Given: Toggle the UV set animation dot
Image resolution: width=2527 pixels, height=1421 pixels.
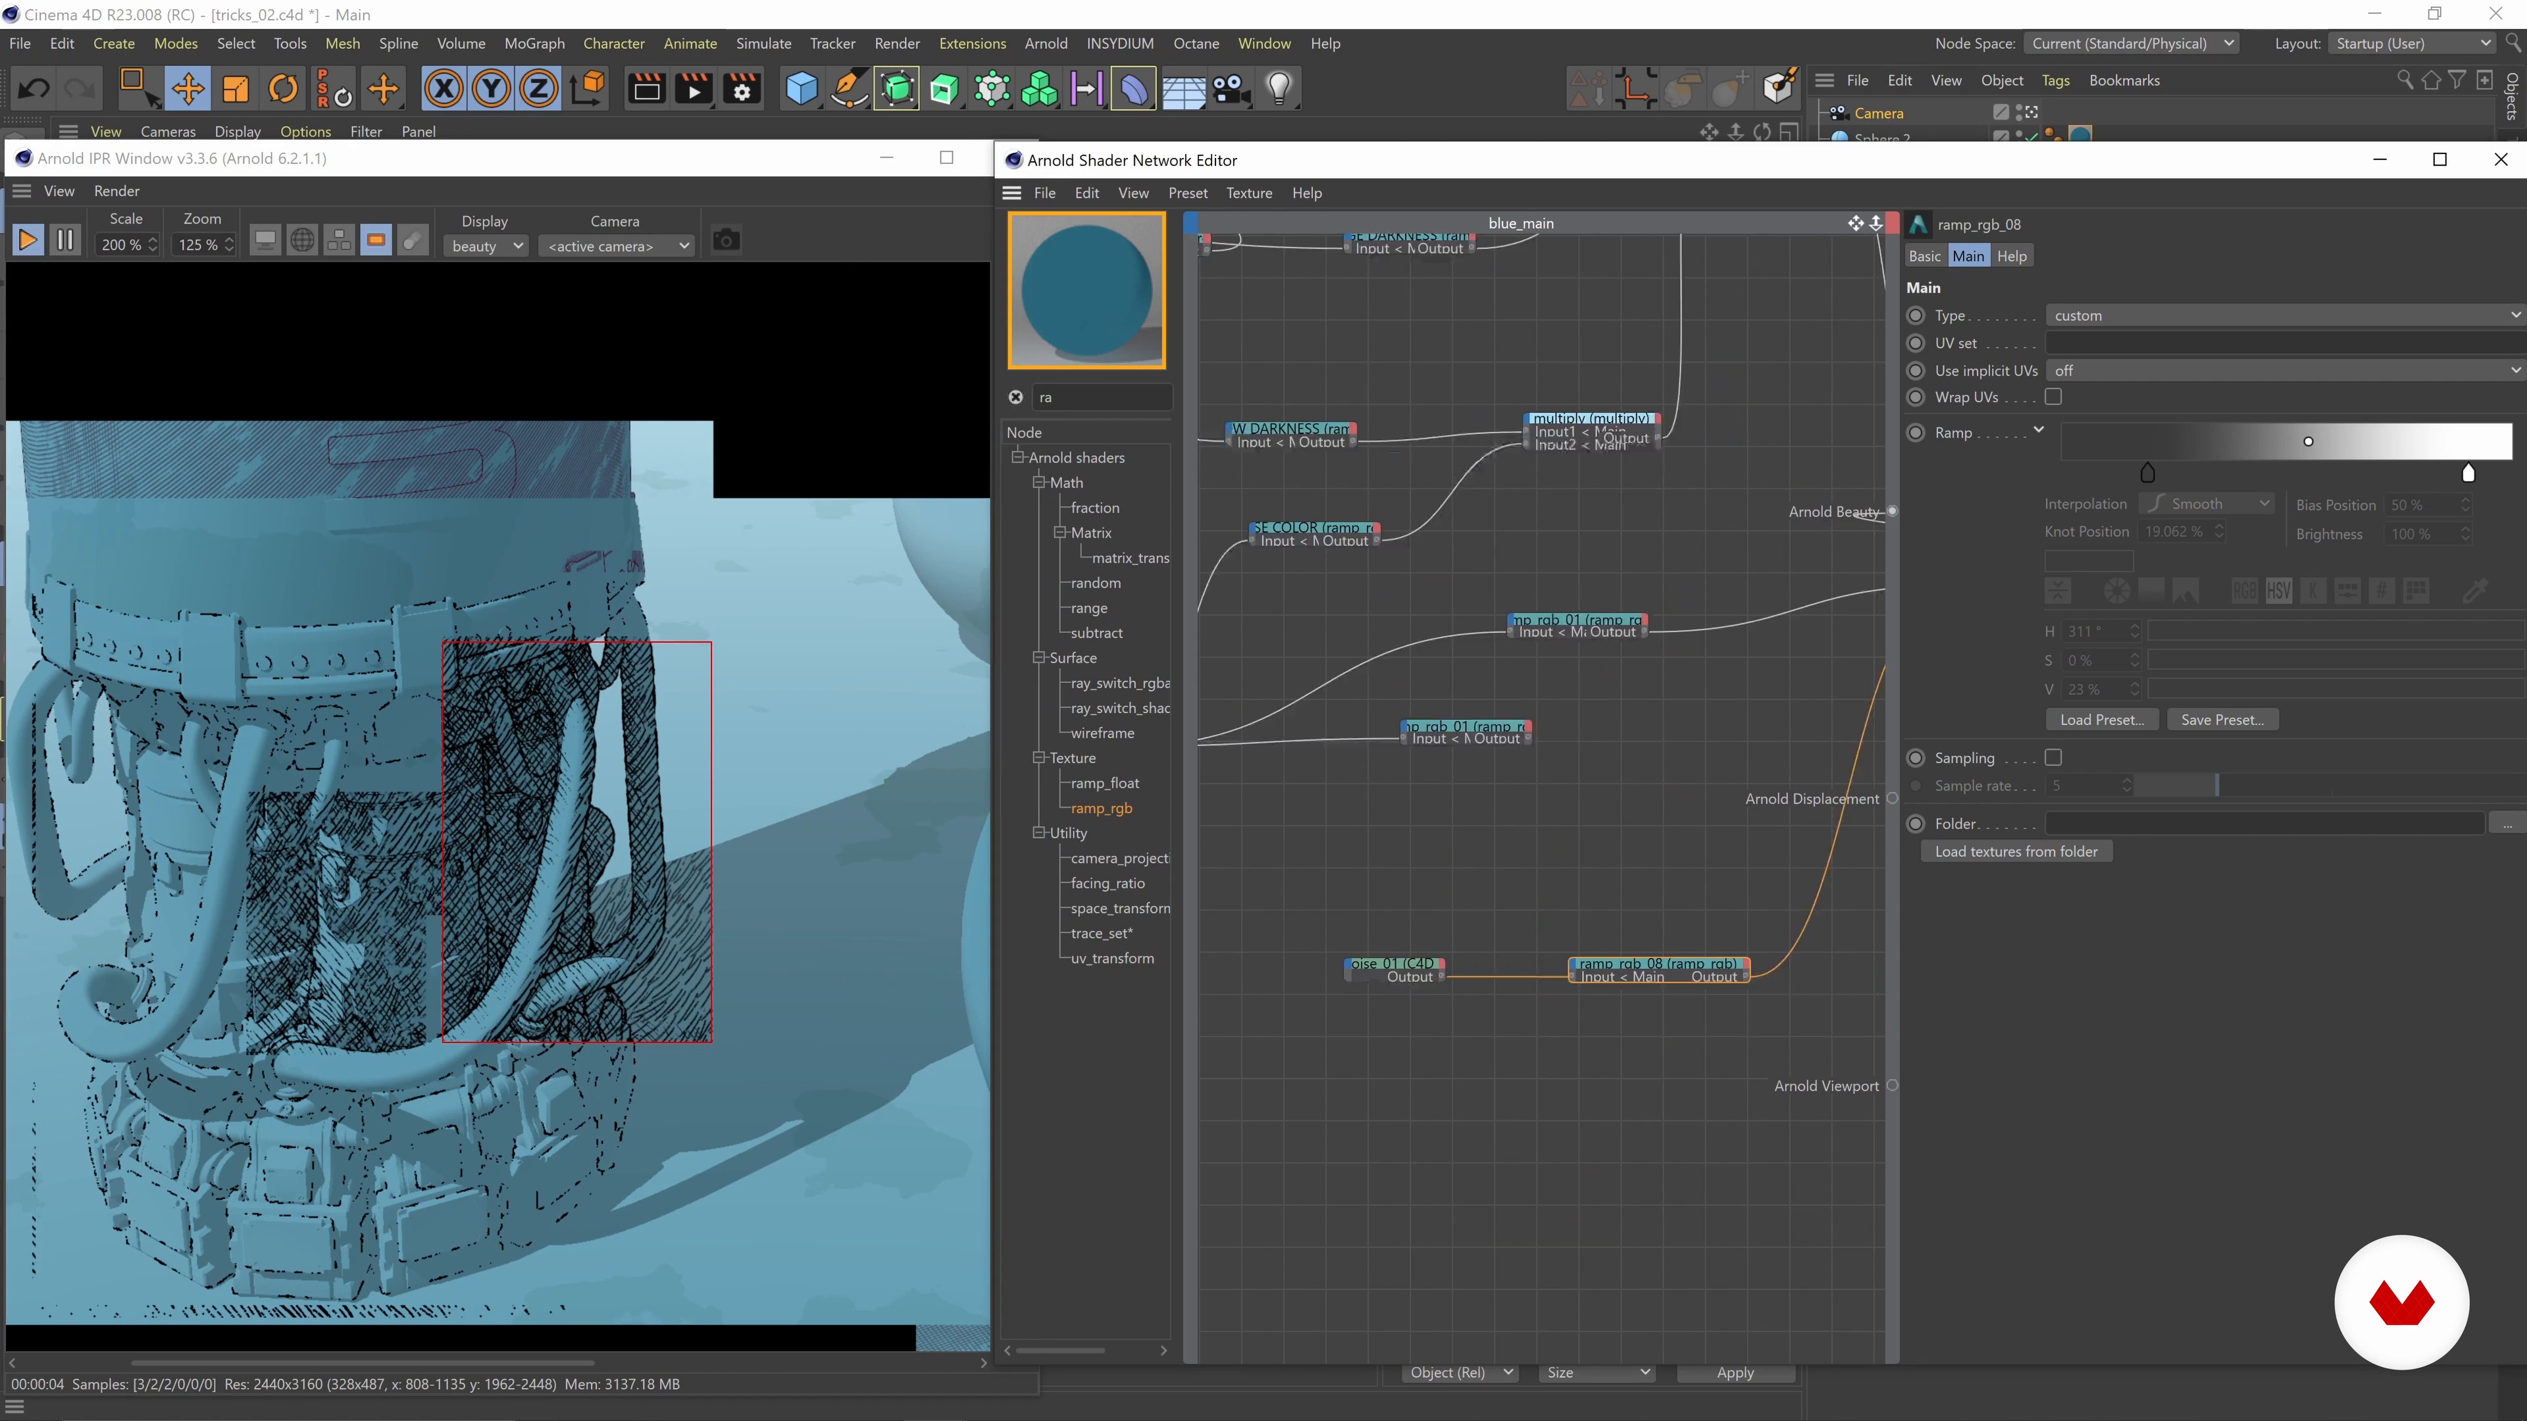Looking at the screenshot, I should pyautogui.click(x=1916, y=343).
